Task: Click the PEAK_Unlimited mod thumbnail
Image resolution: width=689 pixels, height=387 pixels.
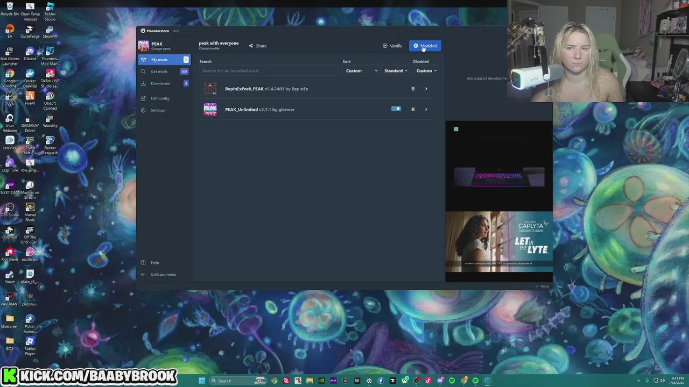Action: tap(210, 109)
